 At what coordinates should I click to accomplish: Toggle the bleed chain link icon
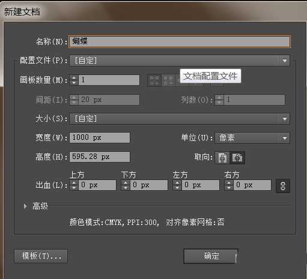pos(282,186)
